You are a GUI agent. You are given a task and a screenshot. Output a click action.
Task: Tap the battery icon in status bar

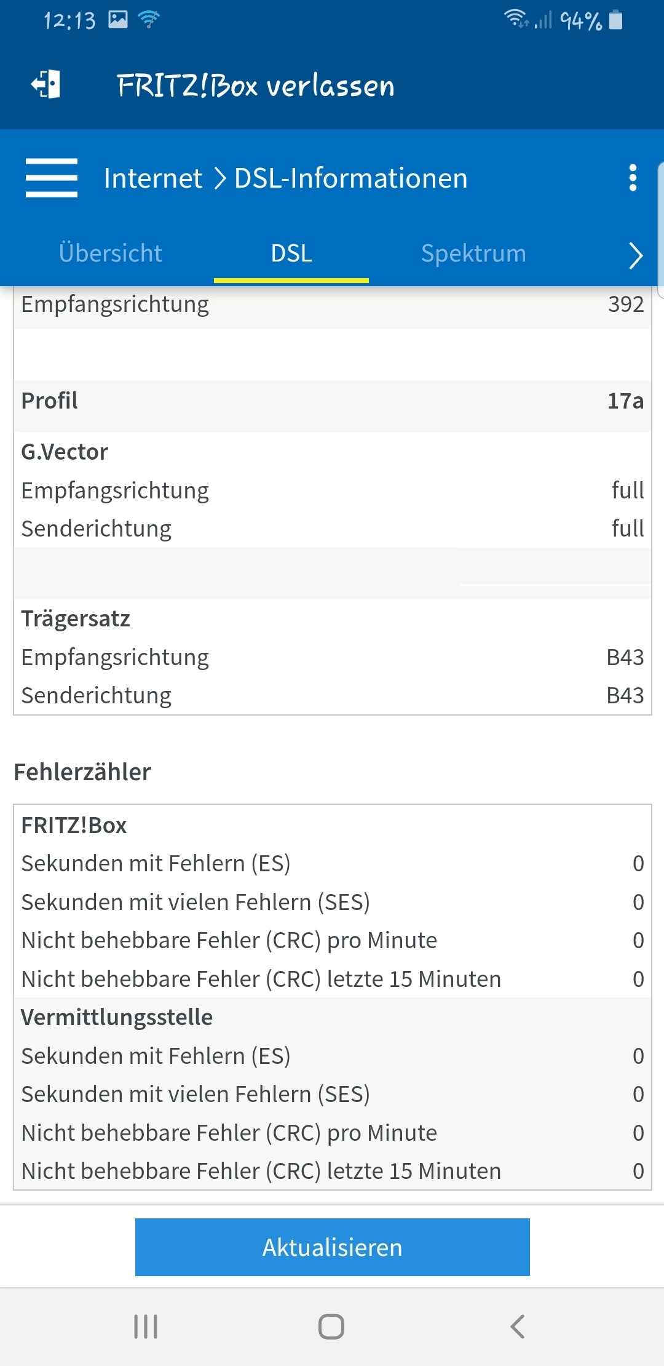pos(615,20)
